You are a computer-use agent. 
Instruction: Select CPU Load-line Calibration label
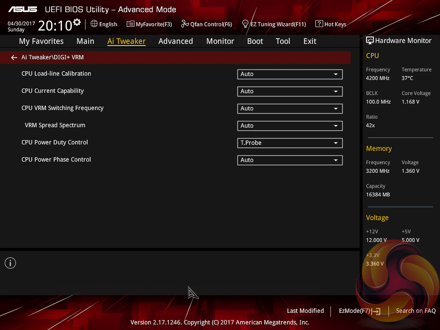pyautogui.click(x=56, y=73)
